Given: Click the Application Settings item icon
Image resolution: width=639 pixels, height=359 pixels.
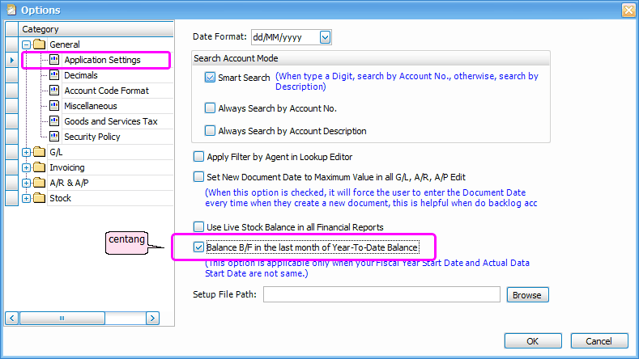Looking at the screenshot, I should 55,60.
